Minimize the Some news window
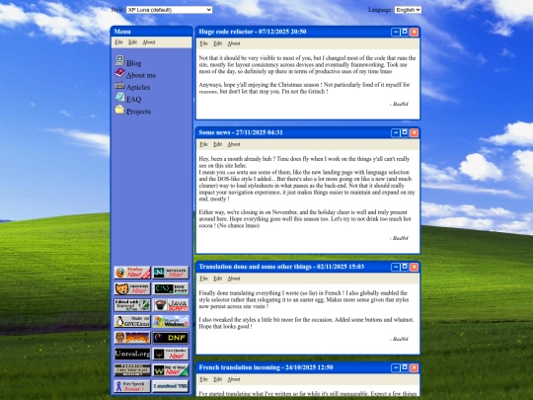The width and height of the screenshot is (533, 400). (x=396, y=132)
